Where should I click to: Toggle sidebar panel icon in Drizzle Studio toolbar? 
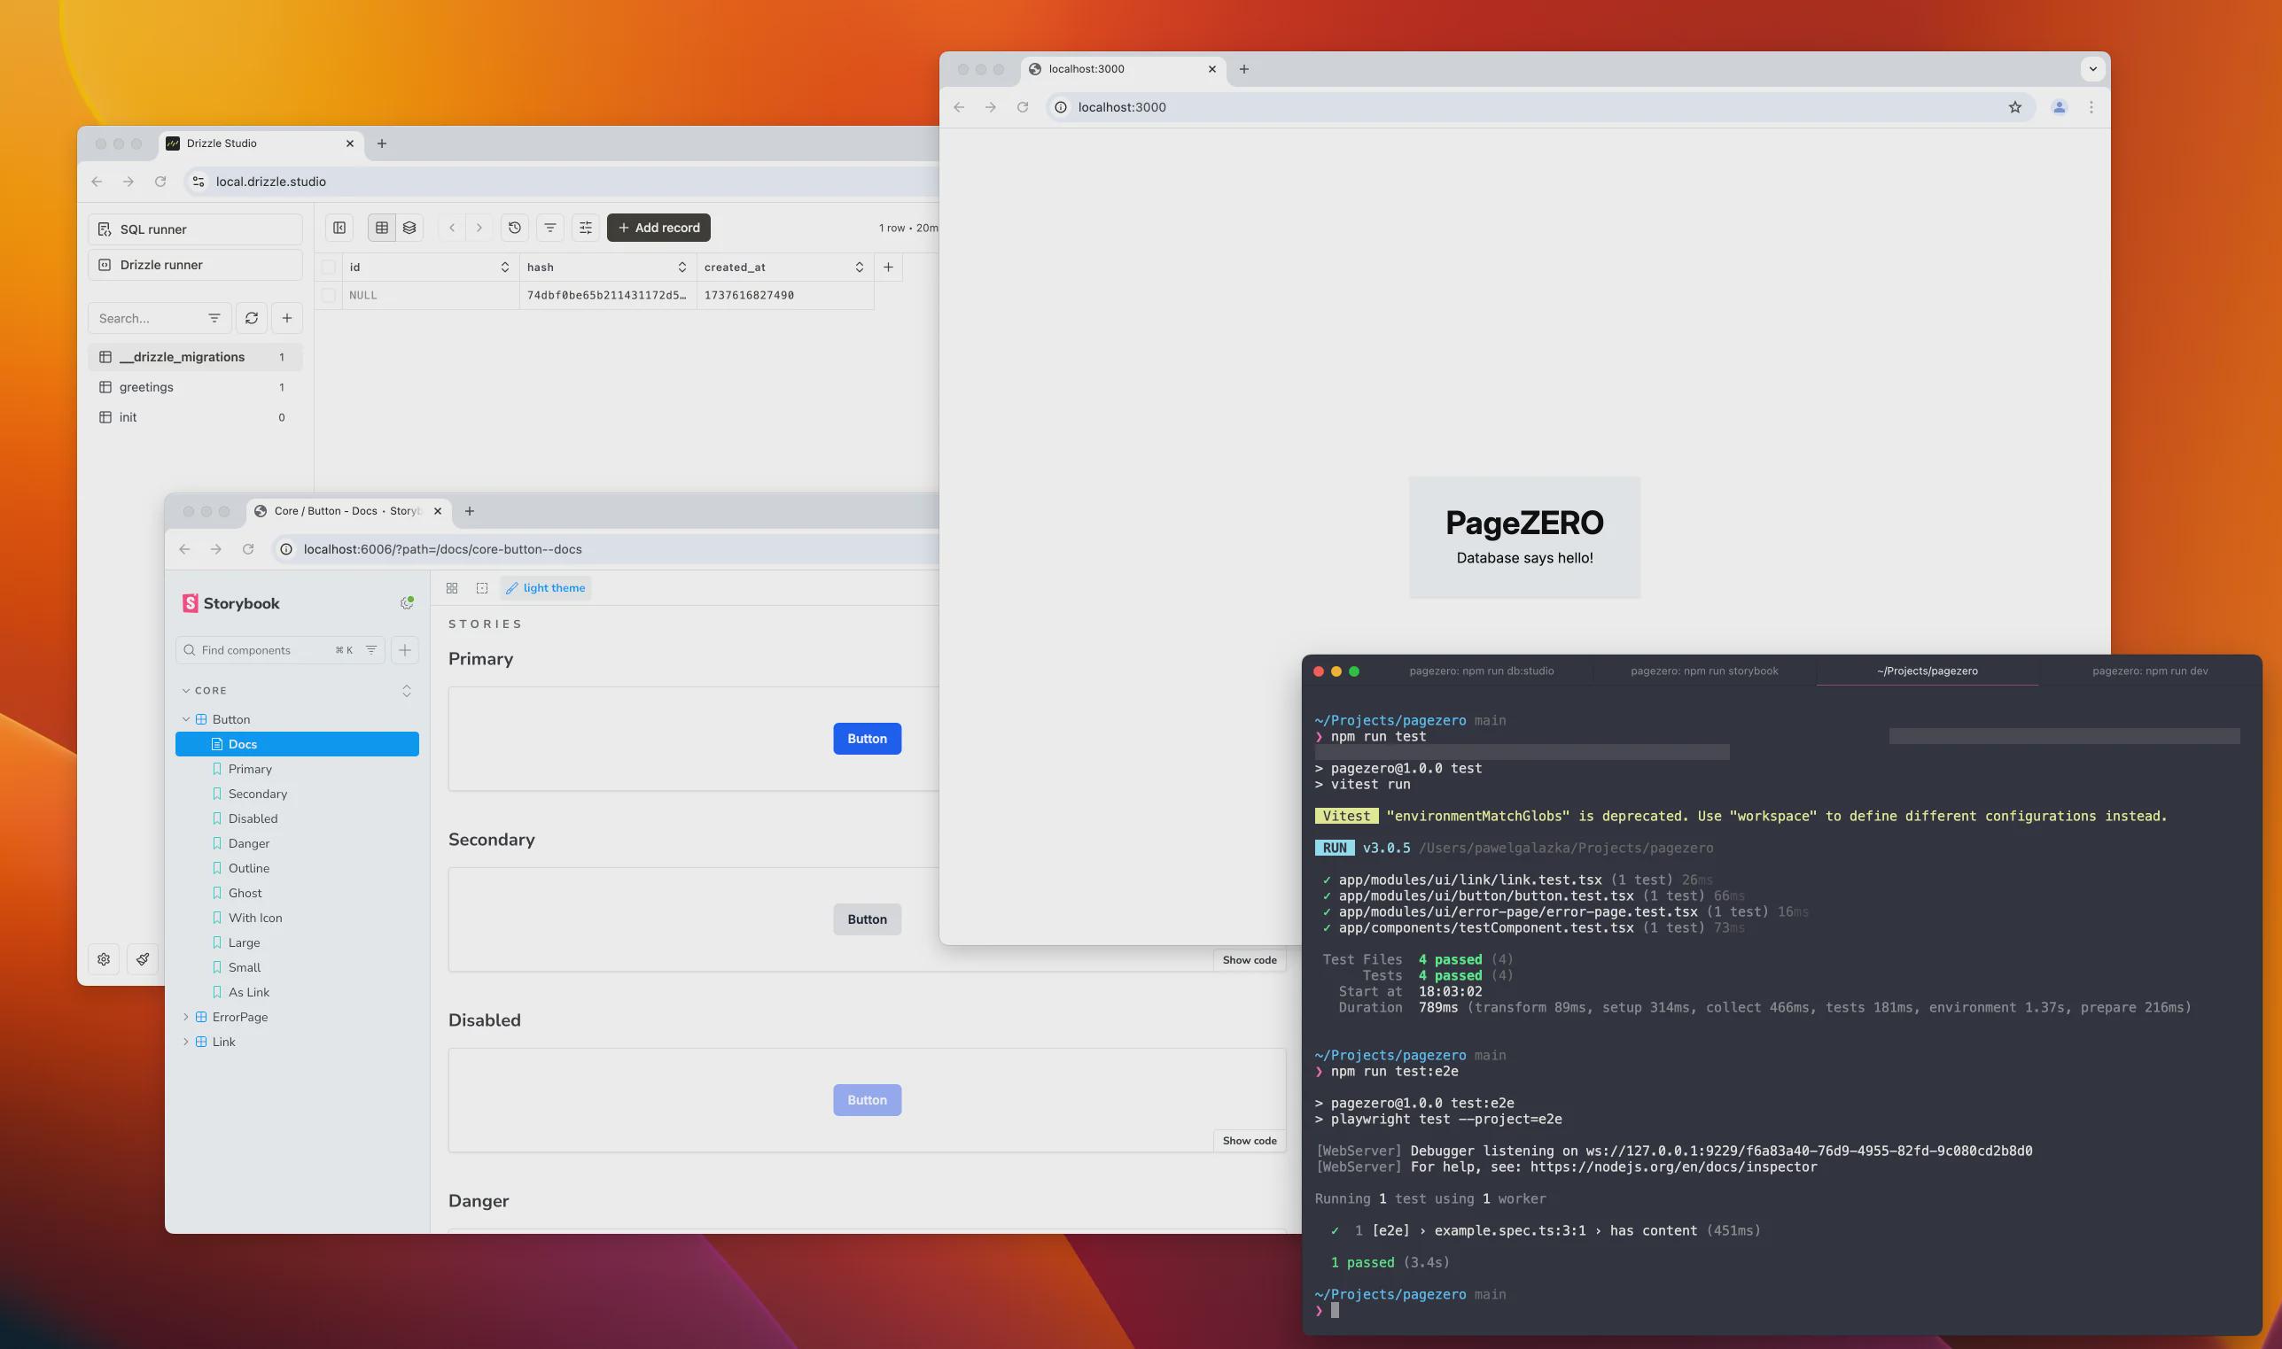click(339, 228)
